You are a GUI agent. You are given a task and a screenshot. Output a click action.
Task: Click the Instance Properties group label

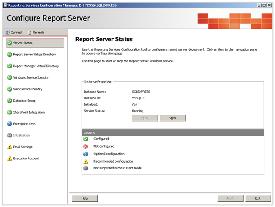click(x=98, y=82)
